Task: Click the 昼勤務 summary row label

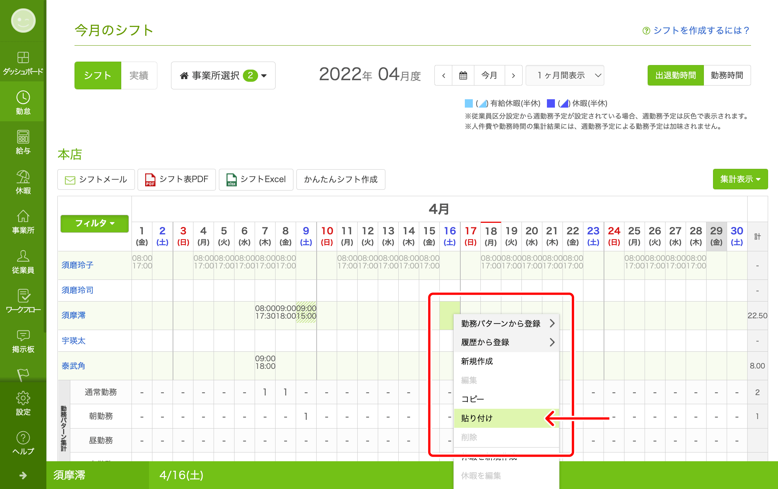Action: (x=101, y=440)
